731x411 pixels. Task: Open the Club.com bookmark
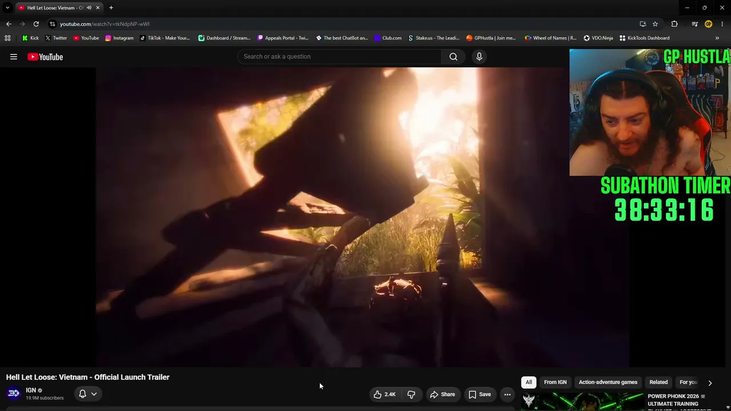[x=388, y=38]
